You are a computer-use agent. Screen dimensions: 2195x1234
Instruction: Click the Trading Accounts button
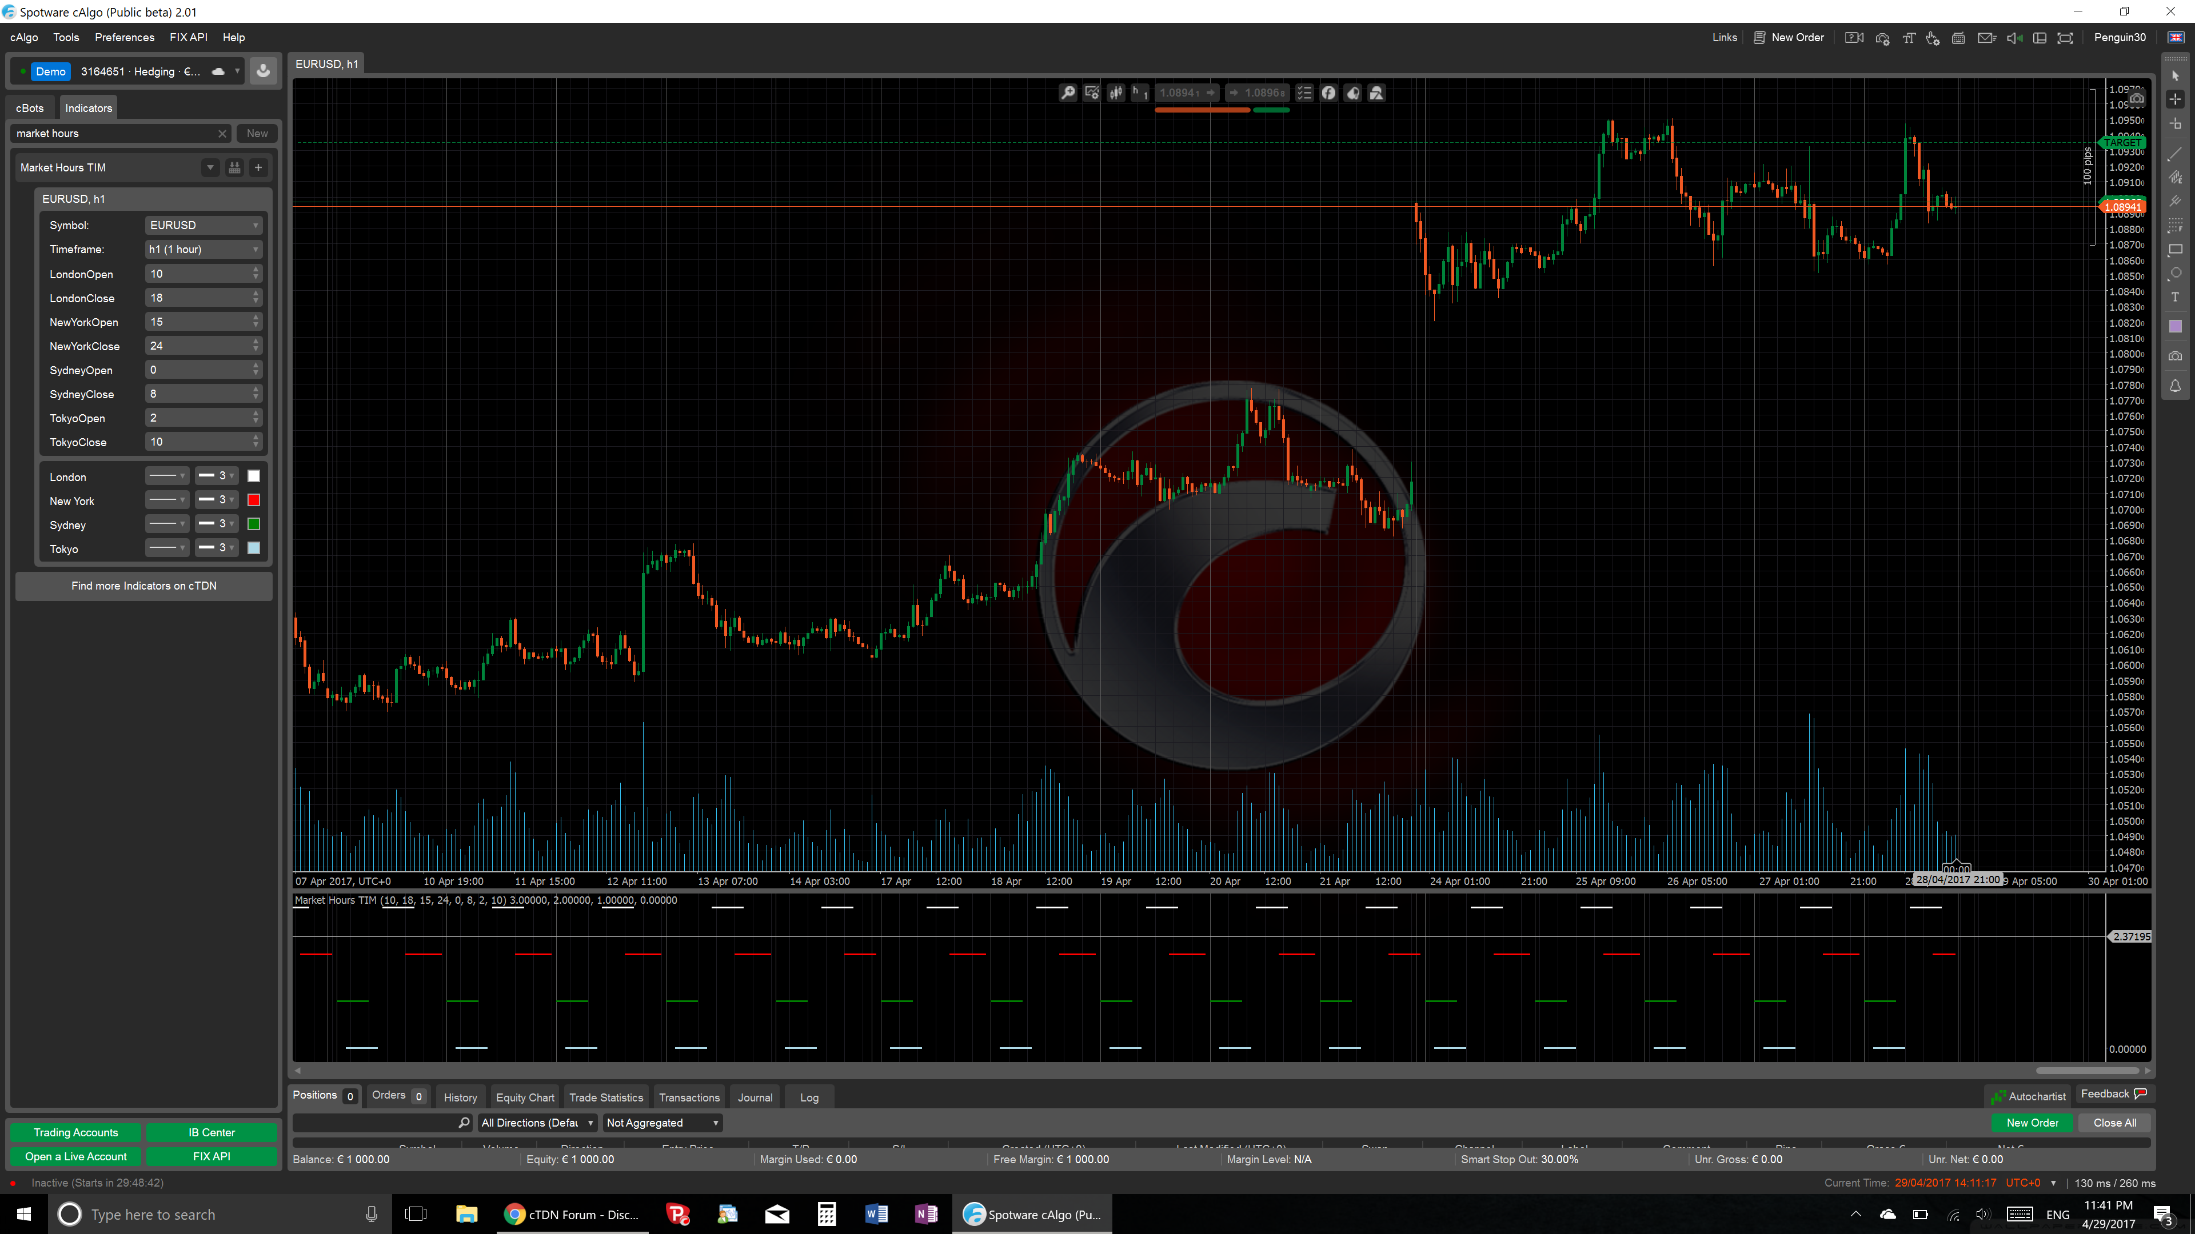tap(76, 1133)
